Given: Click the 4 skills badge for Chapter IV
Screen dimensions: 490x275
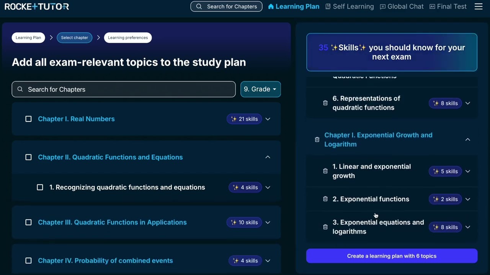Looking at the screenshot, I should tap(245, 260).
